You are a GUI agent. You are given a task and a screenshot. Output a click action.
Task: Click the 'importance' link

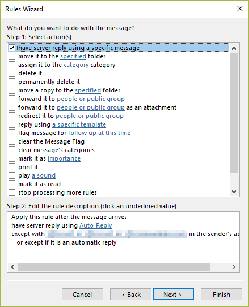(x=64, y=158)
